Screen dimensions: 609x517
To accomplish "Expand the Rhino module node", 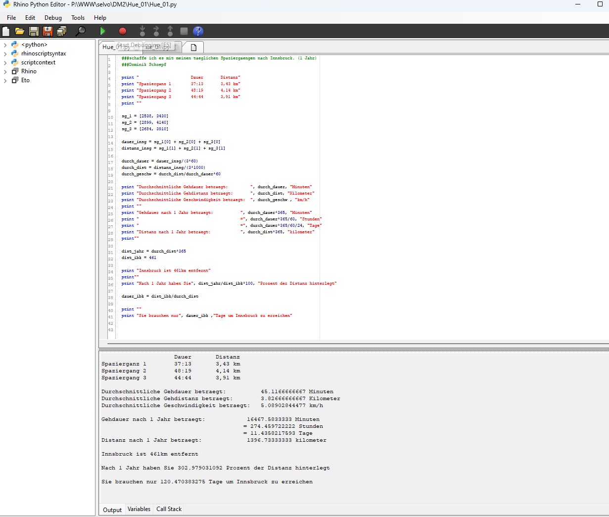I will tap(5, 71).
